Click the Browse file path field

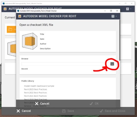pos(65,64)
